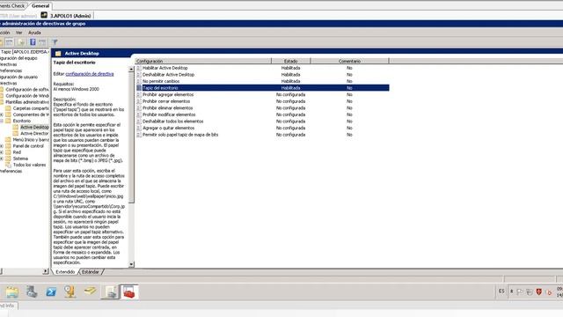Click the policy icon for No permitir cambios
Viewport: 563px width, 317px height.
tap(139, 81)
